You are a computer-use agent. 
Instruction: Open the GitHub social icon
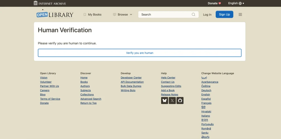click(180, 101)
